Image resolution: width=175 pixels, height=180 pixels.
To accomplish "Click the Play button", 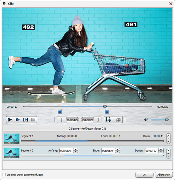I will pyautogui.click(x=10, y=120).
